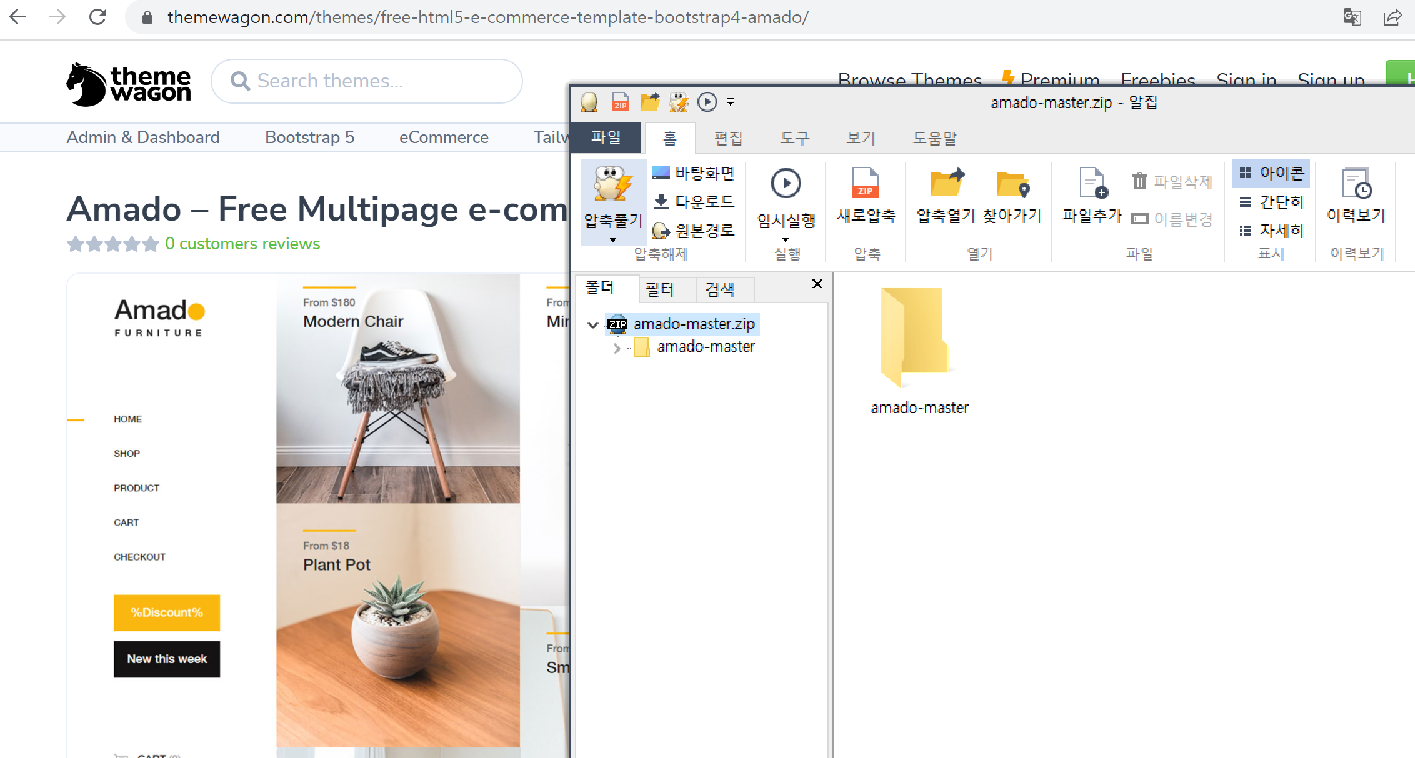Open the 편집 ribbon tab
The width and height of the screenshot is (1415, 758).
coord(728,138)
